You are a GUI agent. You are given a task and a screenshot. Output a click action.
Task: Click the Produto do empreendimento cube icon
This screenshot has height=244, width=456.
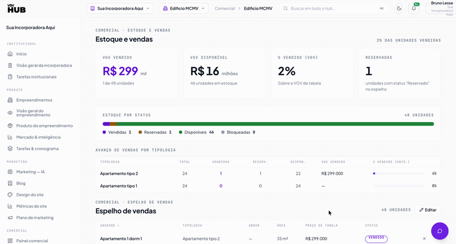pos(10,125)
